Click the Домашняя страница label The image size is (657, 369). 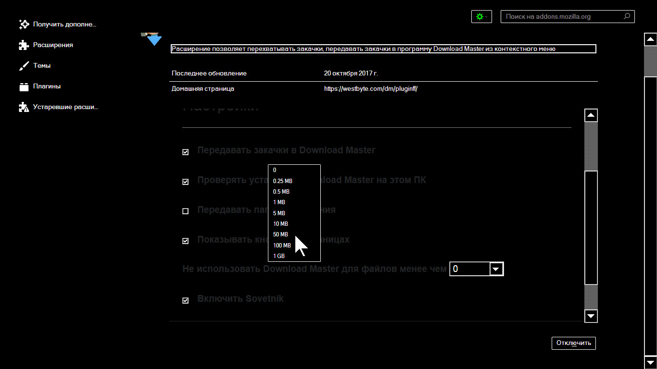point(203,89)
